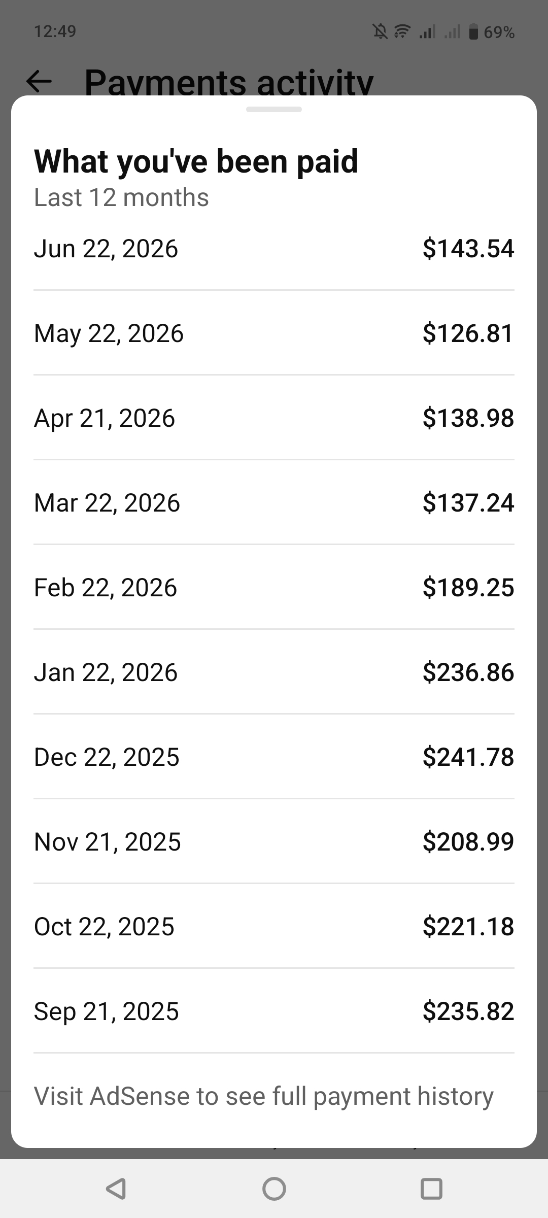Select the Feb 22, 2026 payment row
The height and width of the screenshot is (1218, 548).
[x=274, y=588]
